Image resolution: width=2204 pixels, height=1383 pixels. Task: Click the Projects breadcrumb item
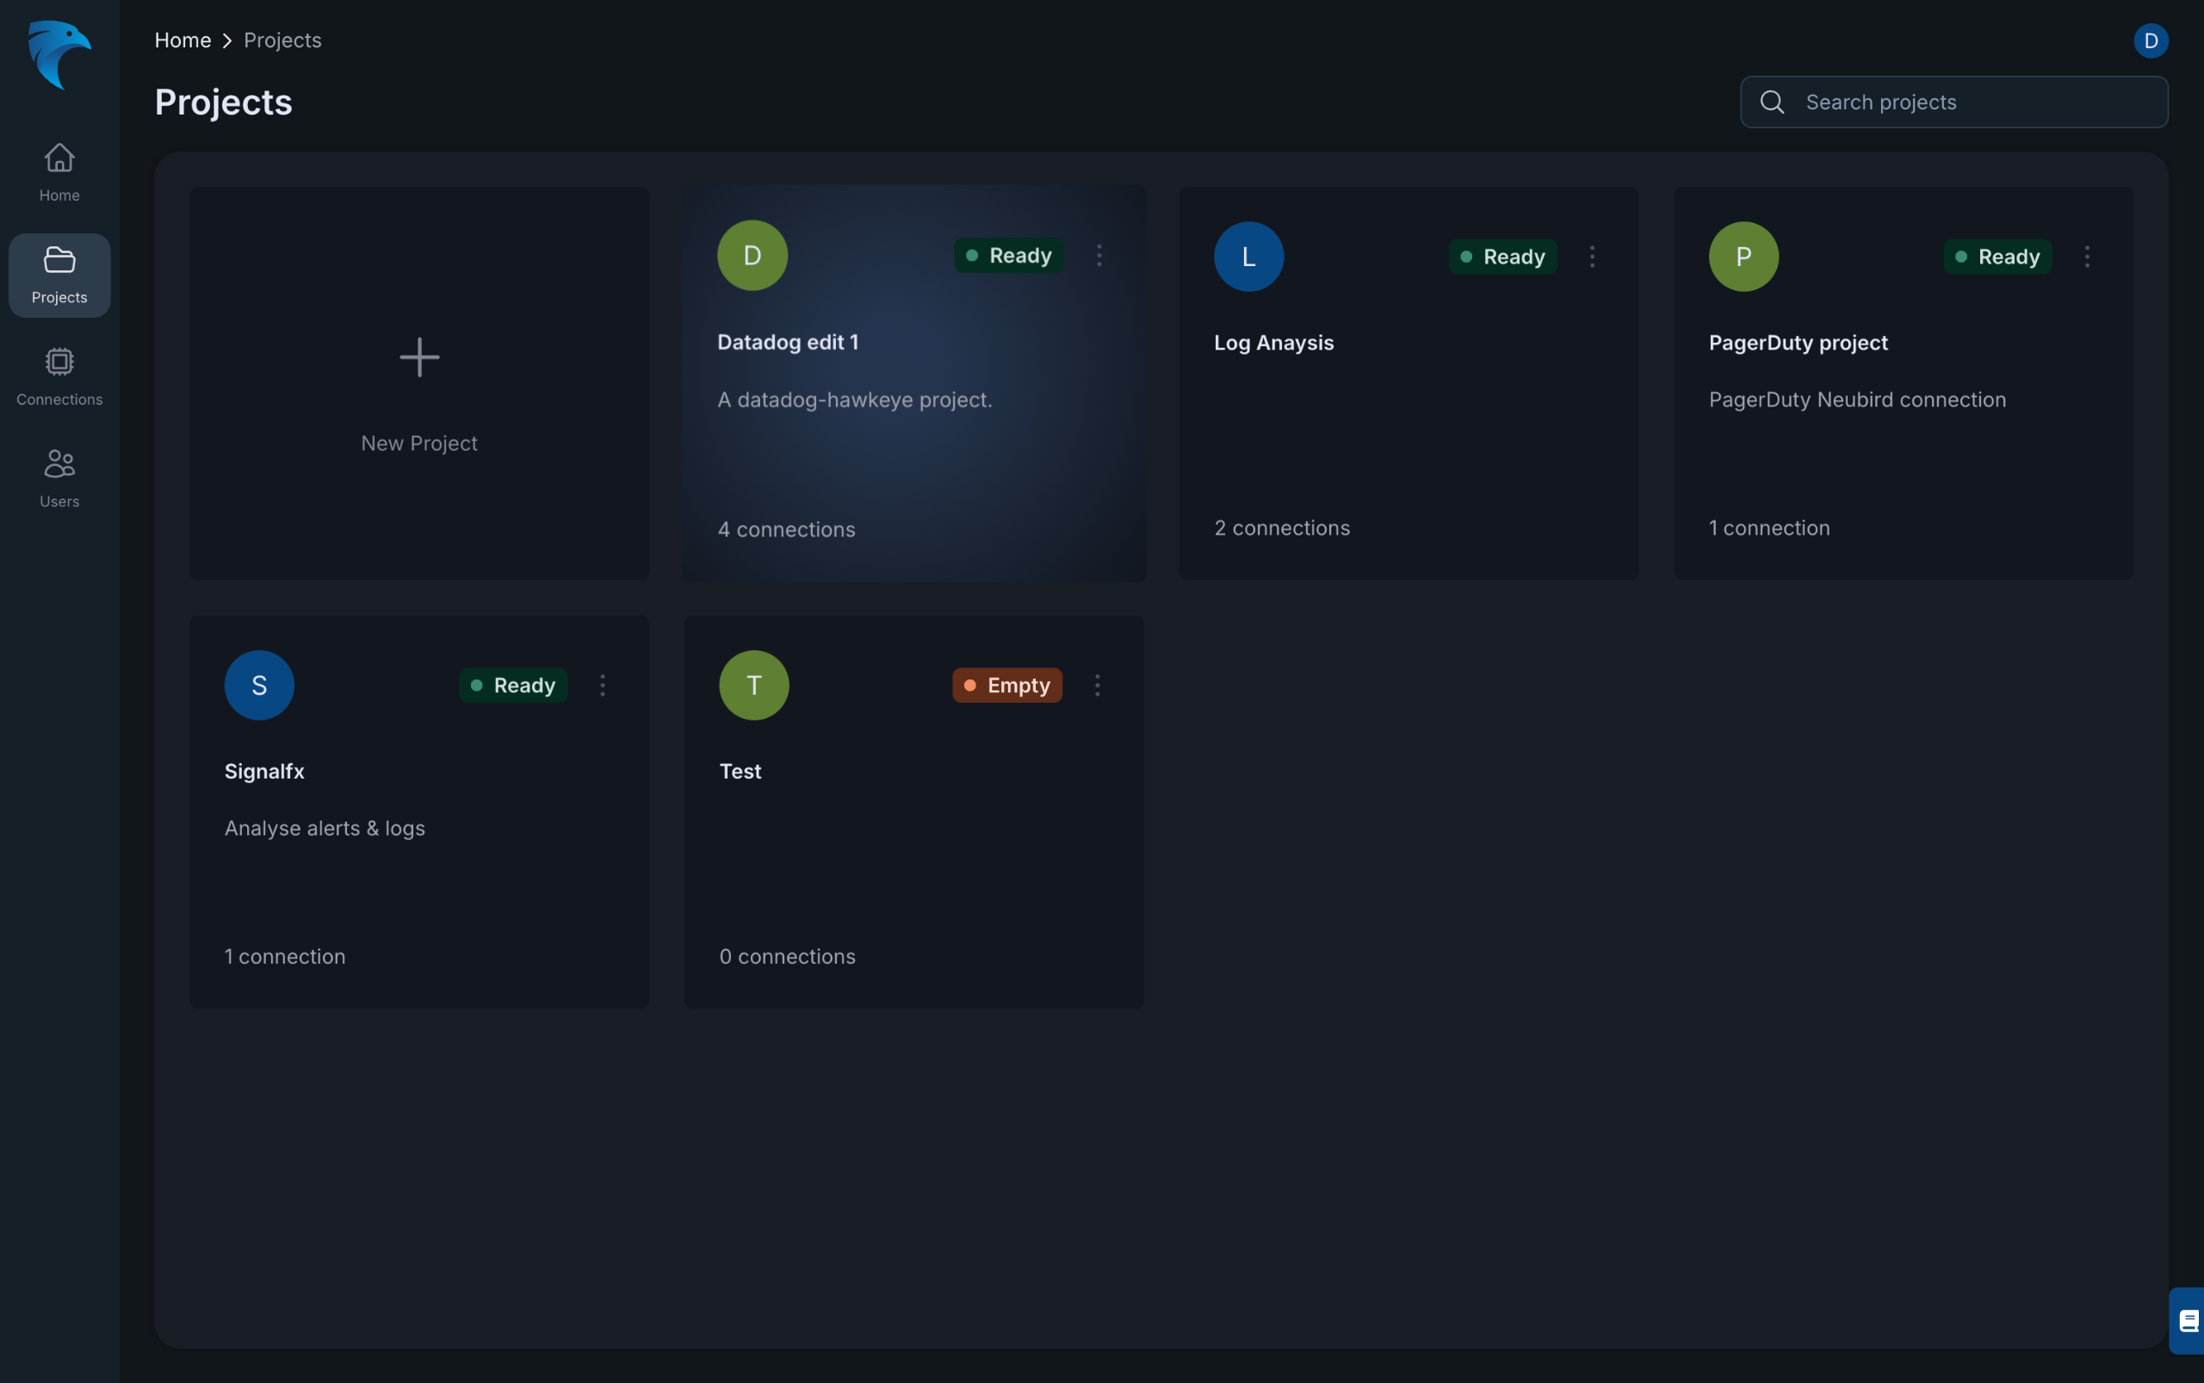282,41
